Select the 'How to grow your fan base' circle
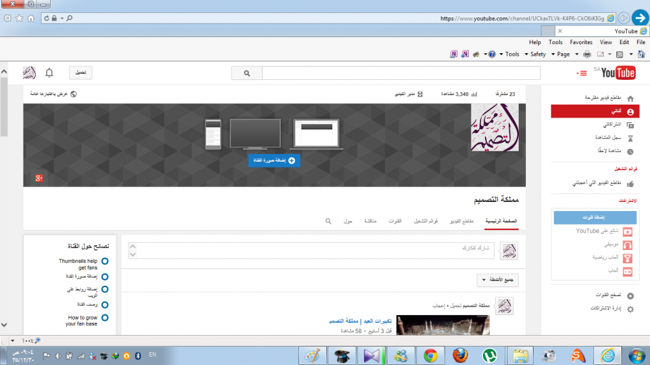650x365 pixels. click(105, 318)
